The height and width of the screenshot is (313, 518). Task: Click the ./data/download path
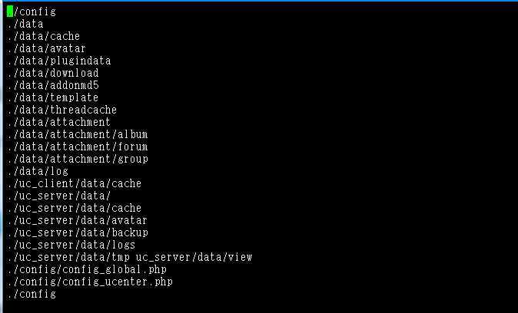coord(52,73)
